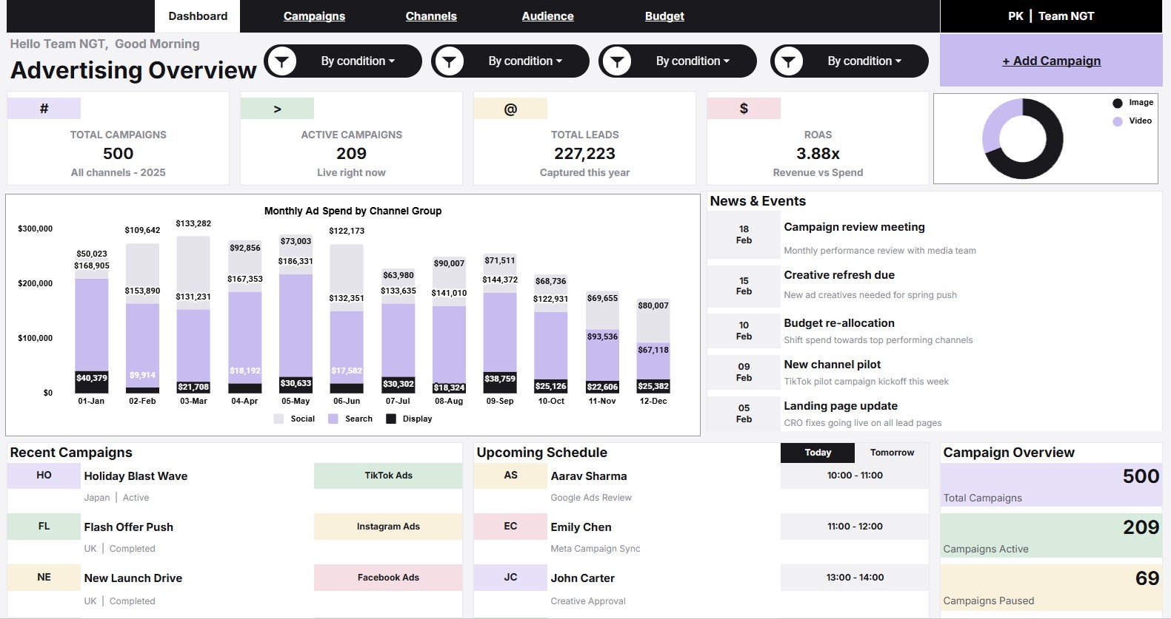Click the 11:00 - 12:00 time slot

(x=855, y=527)
